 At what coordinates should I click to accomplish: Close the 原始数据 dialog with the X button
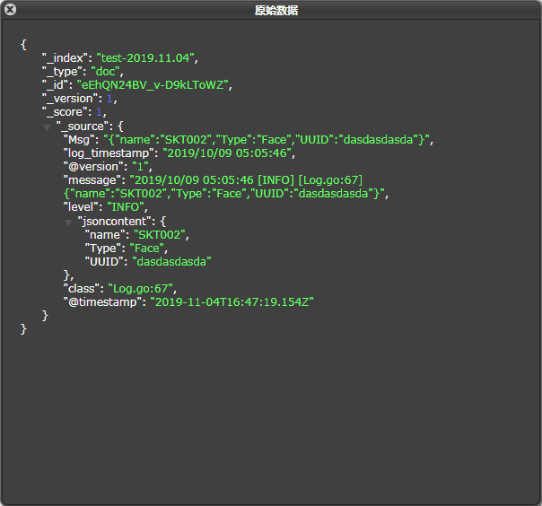pyautogui.click(x=10, y=9)
